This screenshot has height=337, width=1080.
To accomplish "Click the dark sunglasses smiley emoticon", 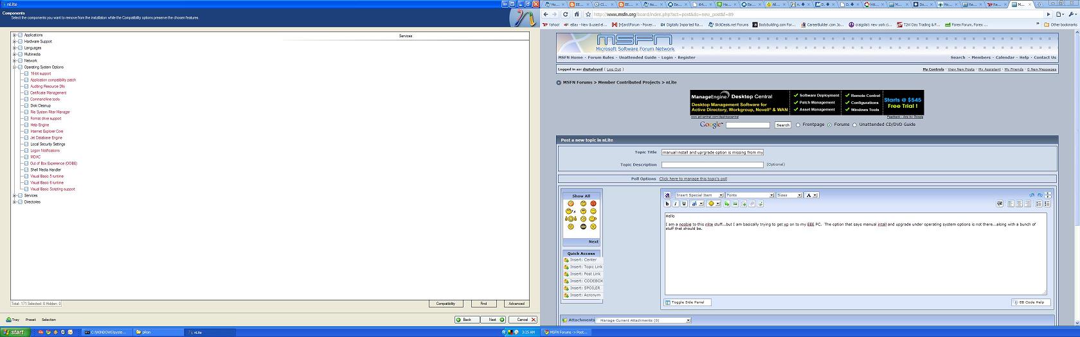I will pyautogui.click(x=583, y=227).
